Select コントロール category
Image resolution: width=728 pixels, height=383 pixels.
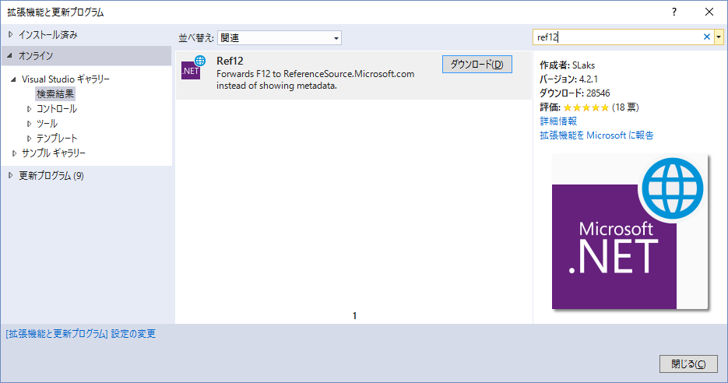pos(57,109)
